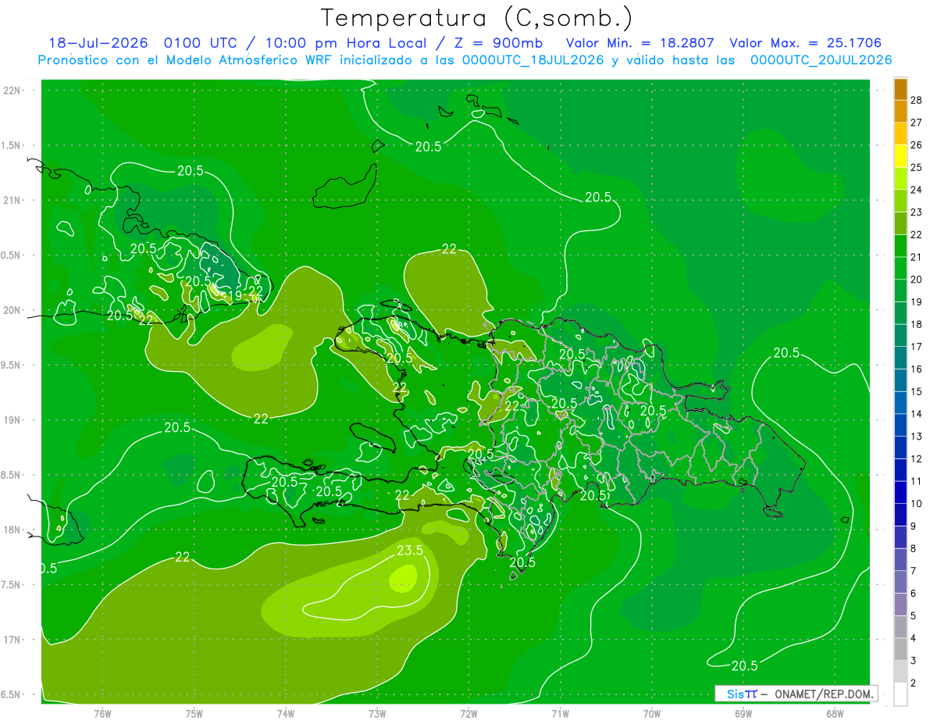The image size is (937, 724).
Task: Click the date '18-Jul-2026' in the header
Action: click(98, 43)
